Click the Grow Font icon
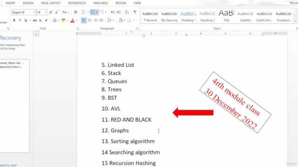 tap(51, 13)
